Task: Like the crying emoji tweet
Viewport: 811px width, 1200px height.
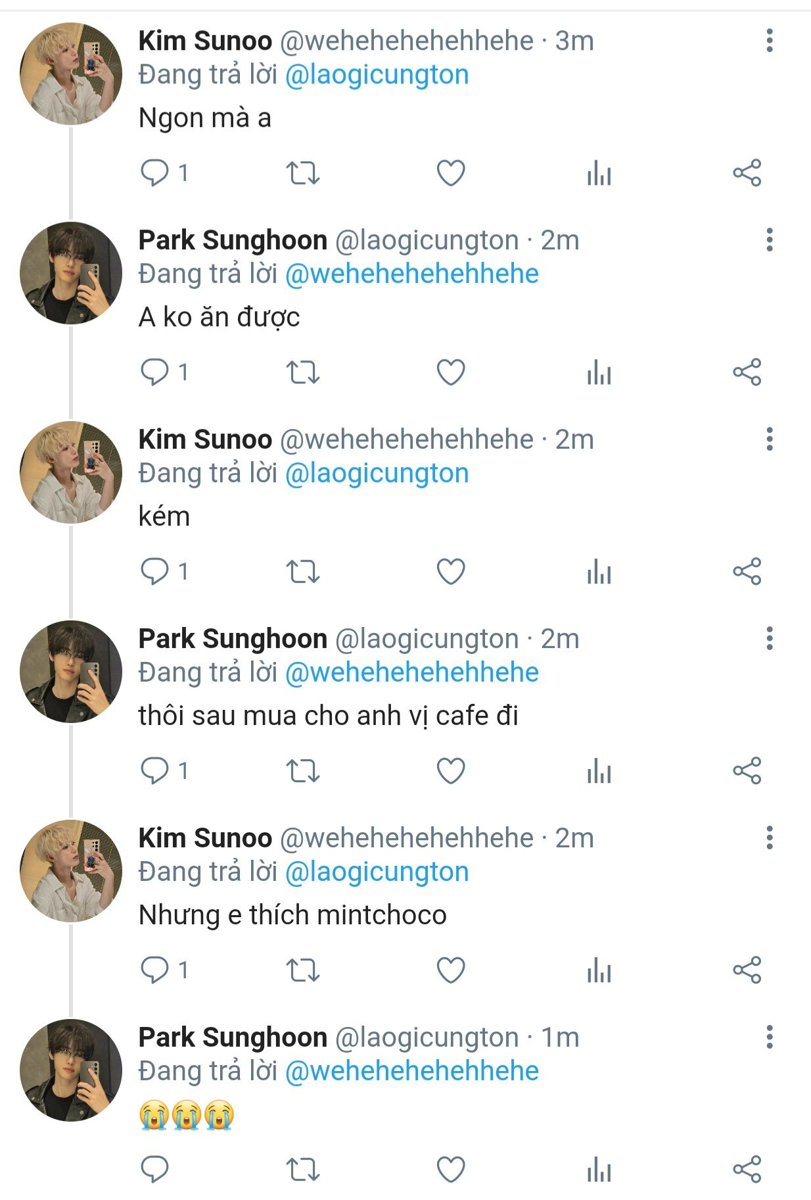Action: click(x=451, y=1170)
